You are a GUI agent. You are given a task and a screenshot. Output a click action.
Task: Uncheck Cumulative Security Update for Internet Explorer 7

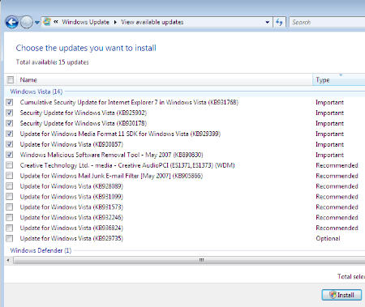pos(10,102)
